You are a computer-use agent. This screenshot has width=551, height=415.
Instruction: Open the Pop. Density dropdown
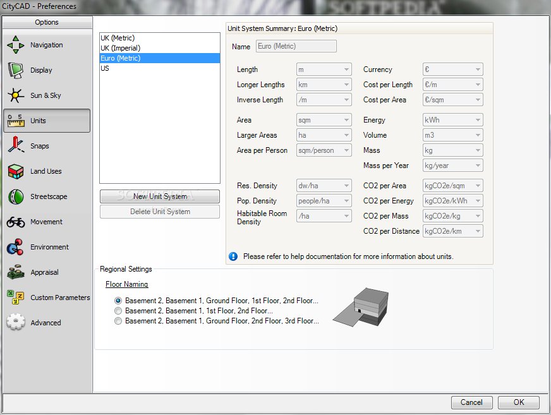[324, 201]
